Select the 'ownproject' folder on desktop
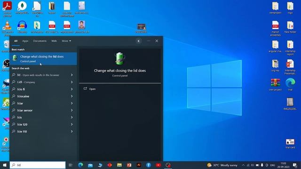The height and width of the screenshot is (169, 301). [x=275, y=8]
